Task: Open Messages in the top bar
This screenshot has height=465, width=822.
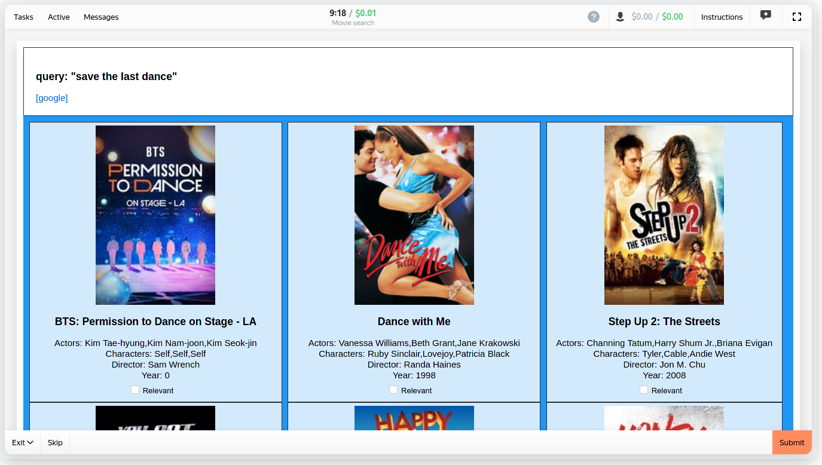Action: 101,17
